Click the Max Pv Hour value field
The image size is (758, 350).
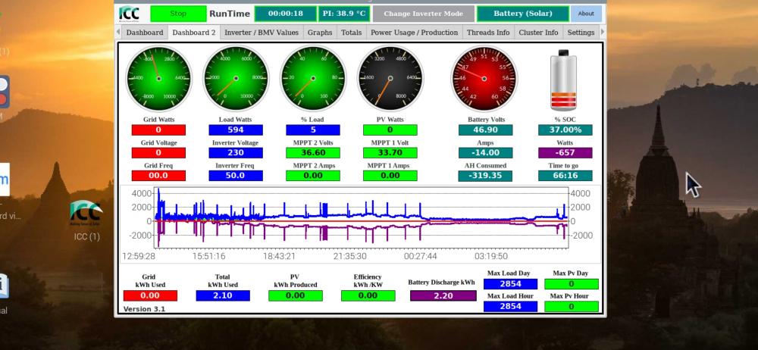coord(572,307)
